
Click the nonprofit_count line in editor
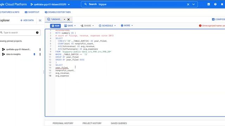click(x=65, y=70)
